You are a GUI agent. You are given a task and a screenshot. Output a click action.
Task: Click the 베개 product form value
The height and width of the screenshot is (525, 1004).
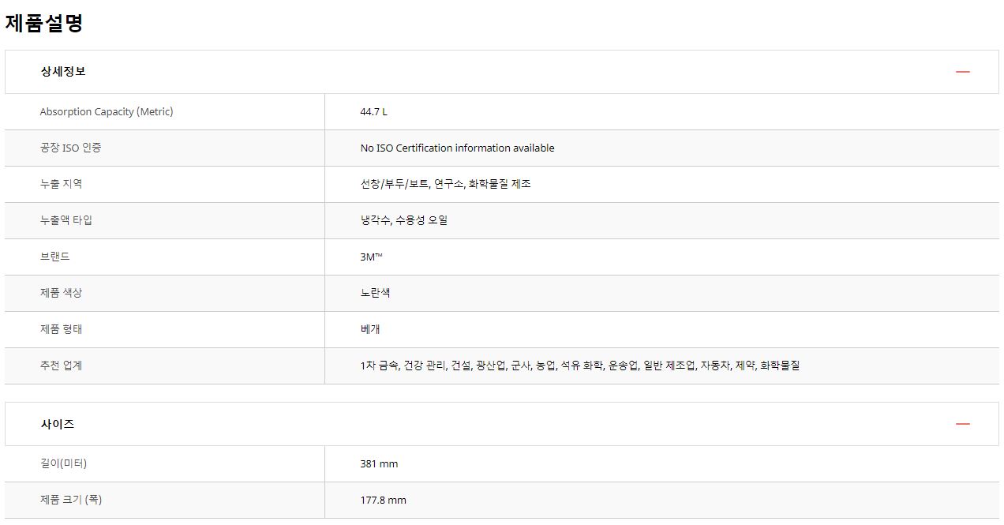[370, 329]
